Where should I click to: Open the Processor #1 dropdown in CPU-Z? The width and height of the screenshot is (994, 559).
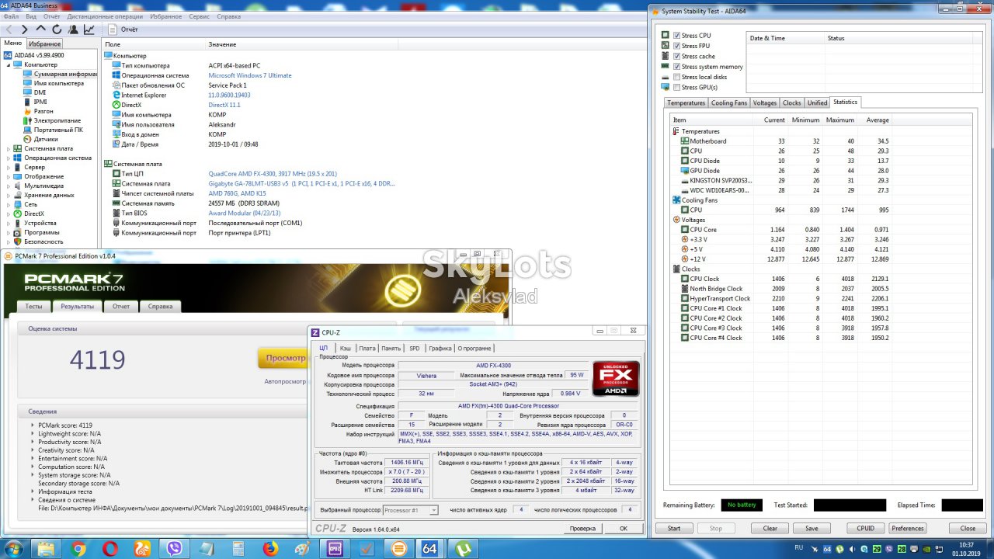[433, 510]
